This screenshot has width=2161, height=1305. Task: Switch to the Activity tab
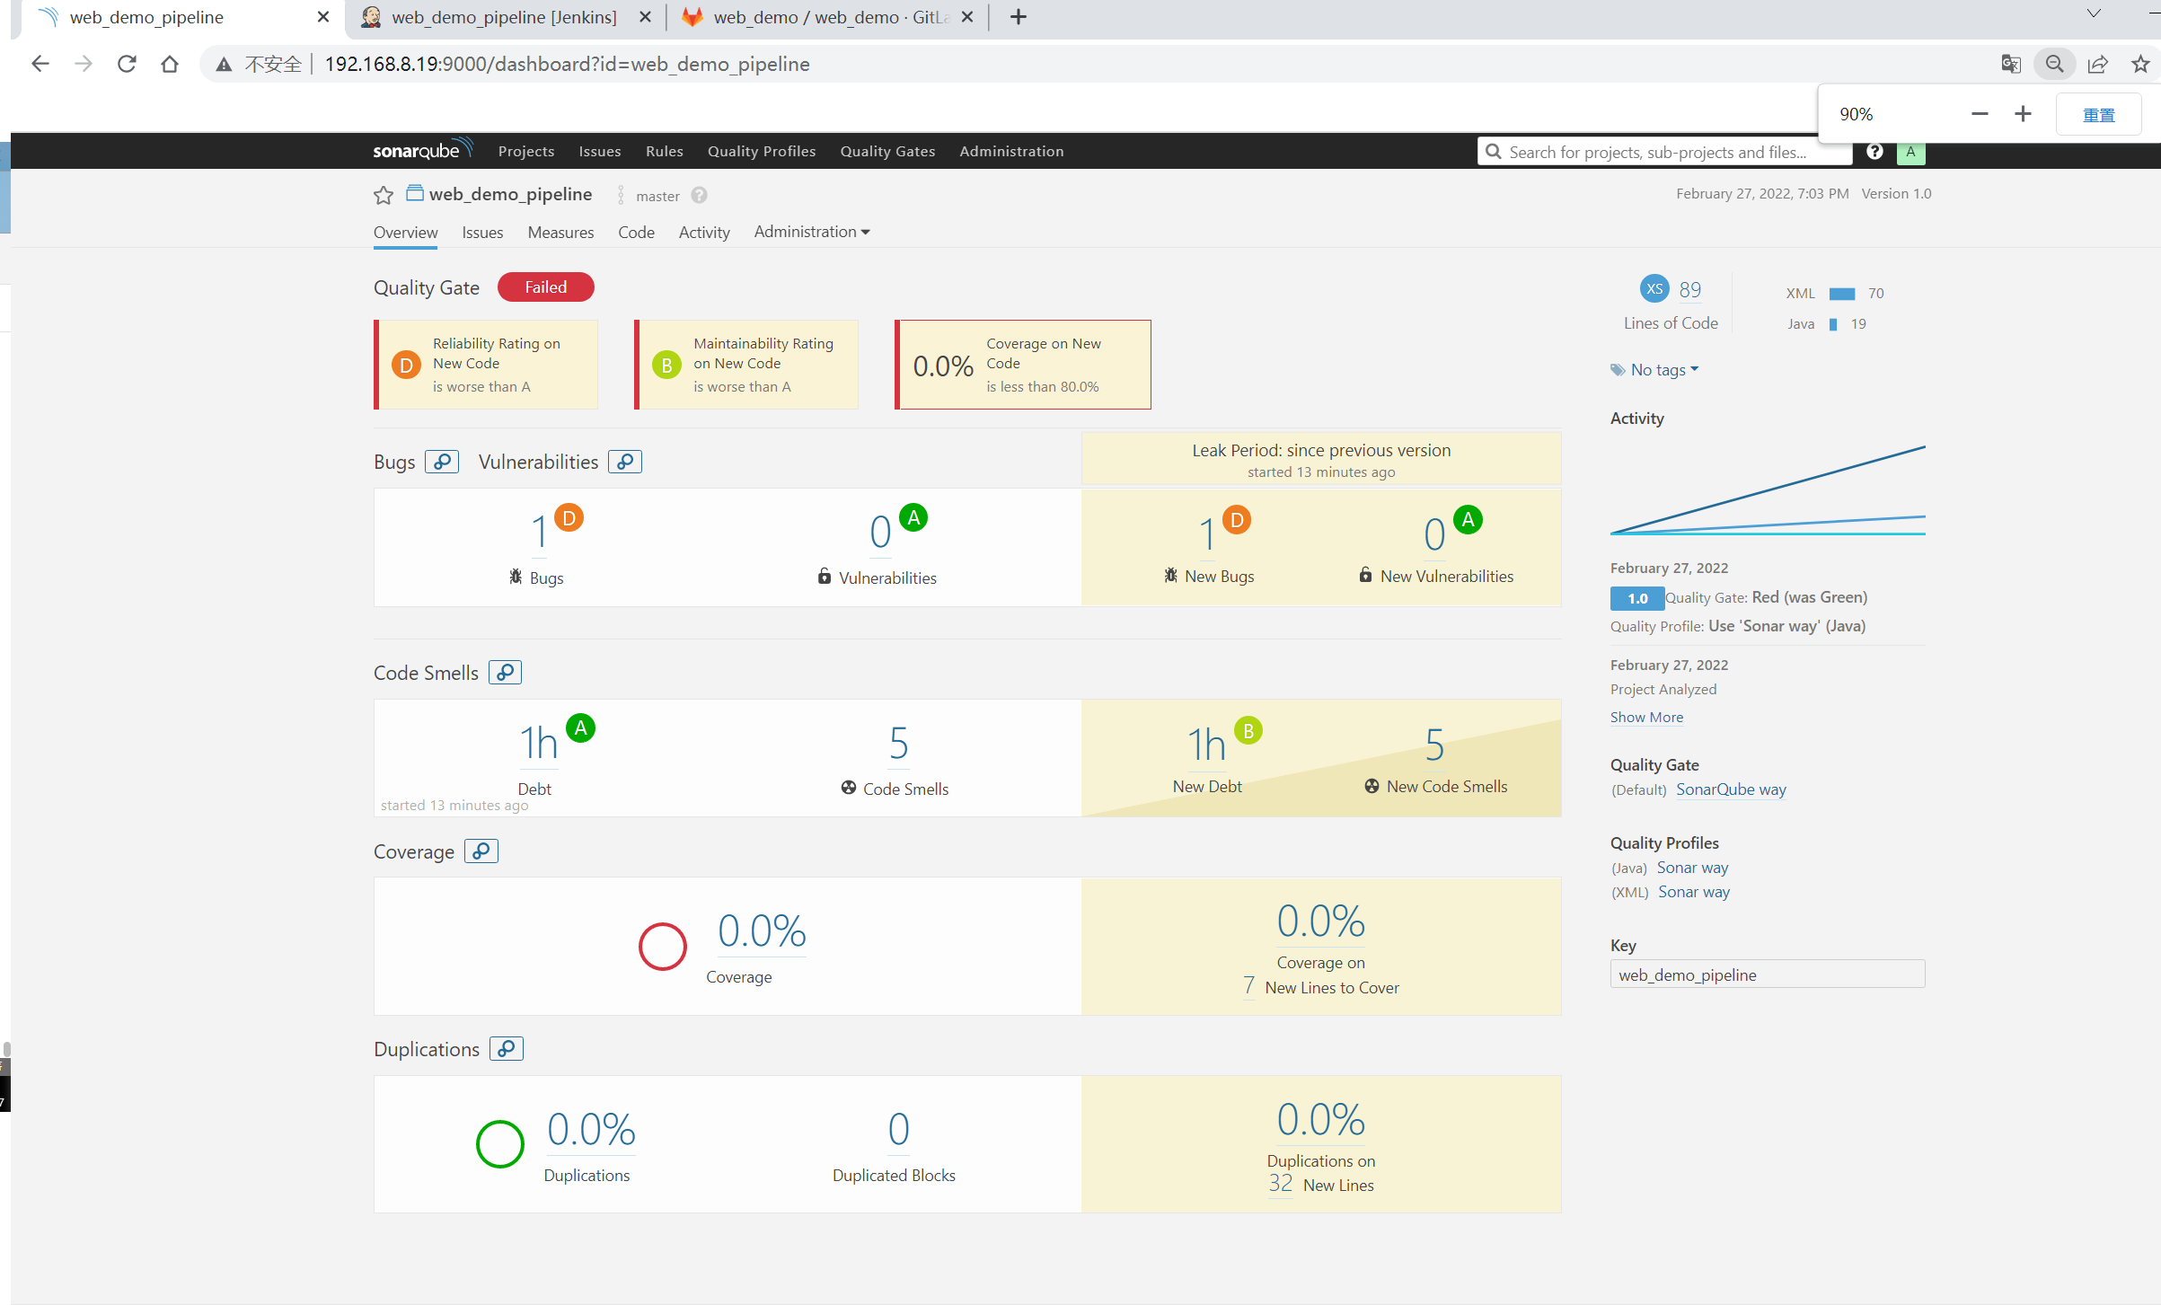pos(704,232)
